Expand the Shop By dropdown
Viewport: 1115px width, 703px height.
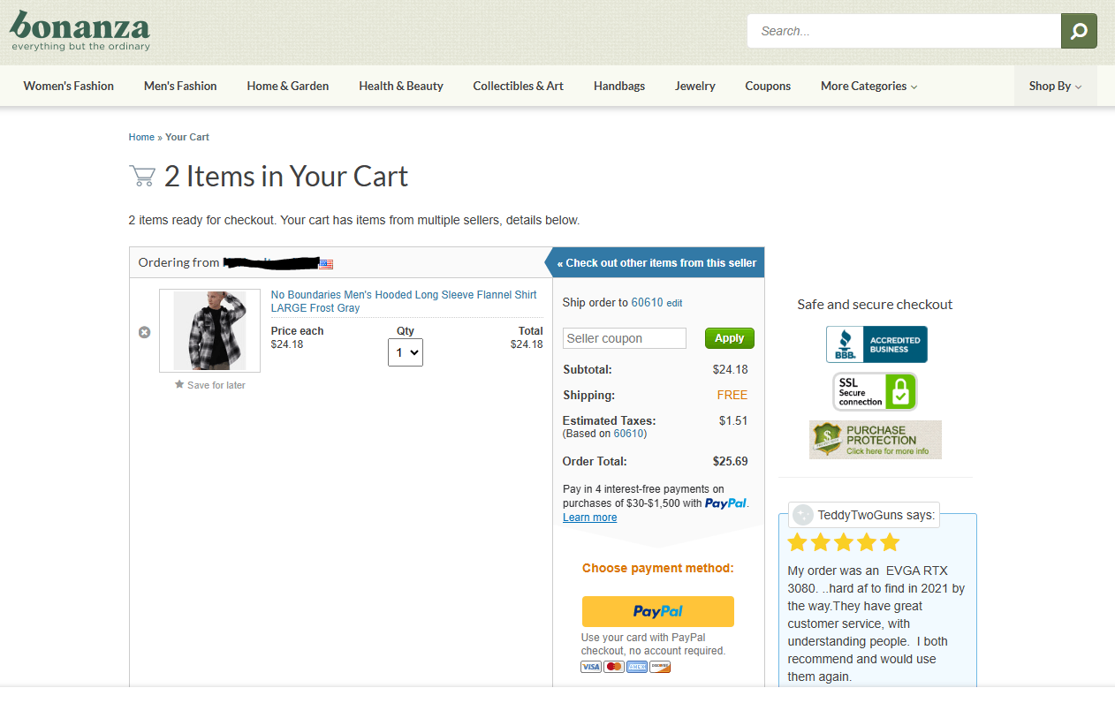[x=1055, y=86]
